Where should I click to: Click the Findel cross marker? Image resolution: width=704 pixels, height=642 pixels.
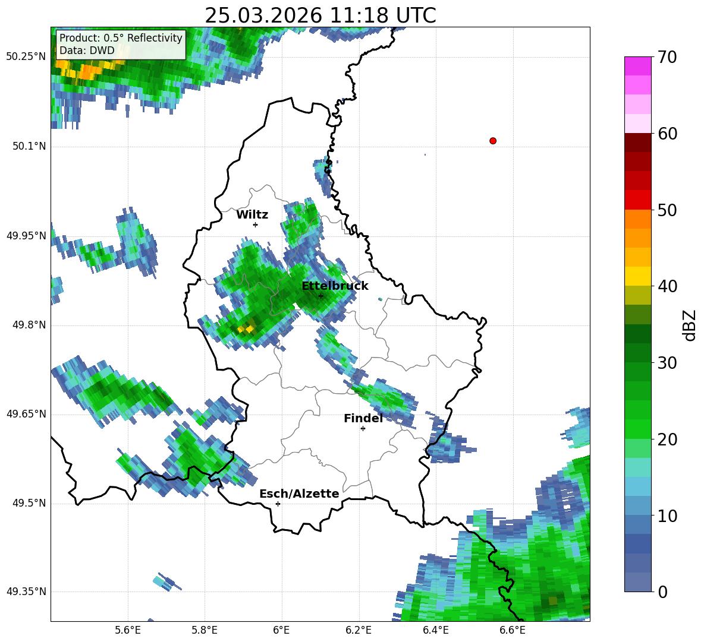pyautogui.click(x=363, y=429)
